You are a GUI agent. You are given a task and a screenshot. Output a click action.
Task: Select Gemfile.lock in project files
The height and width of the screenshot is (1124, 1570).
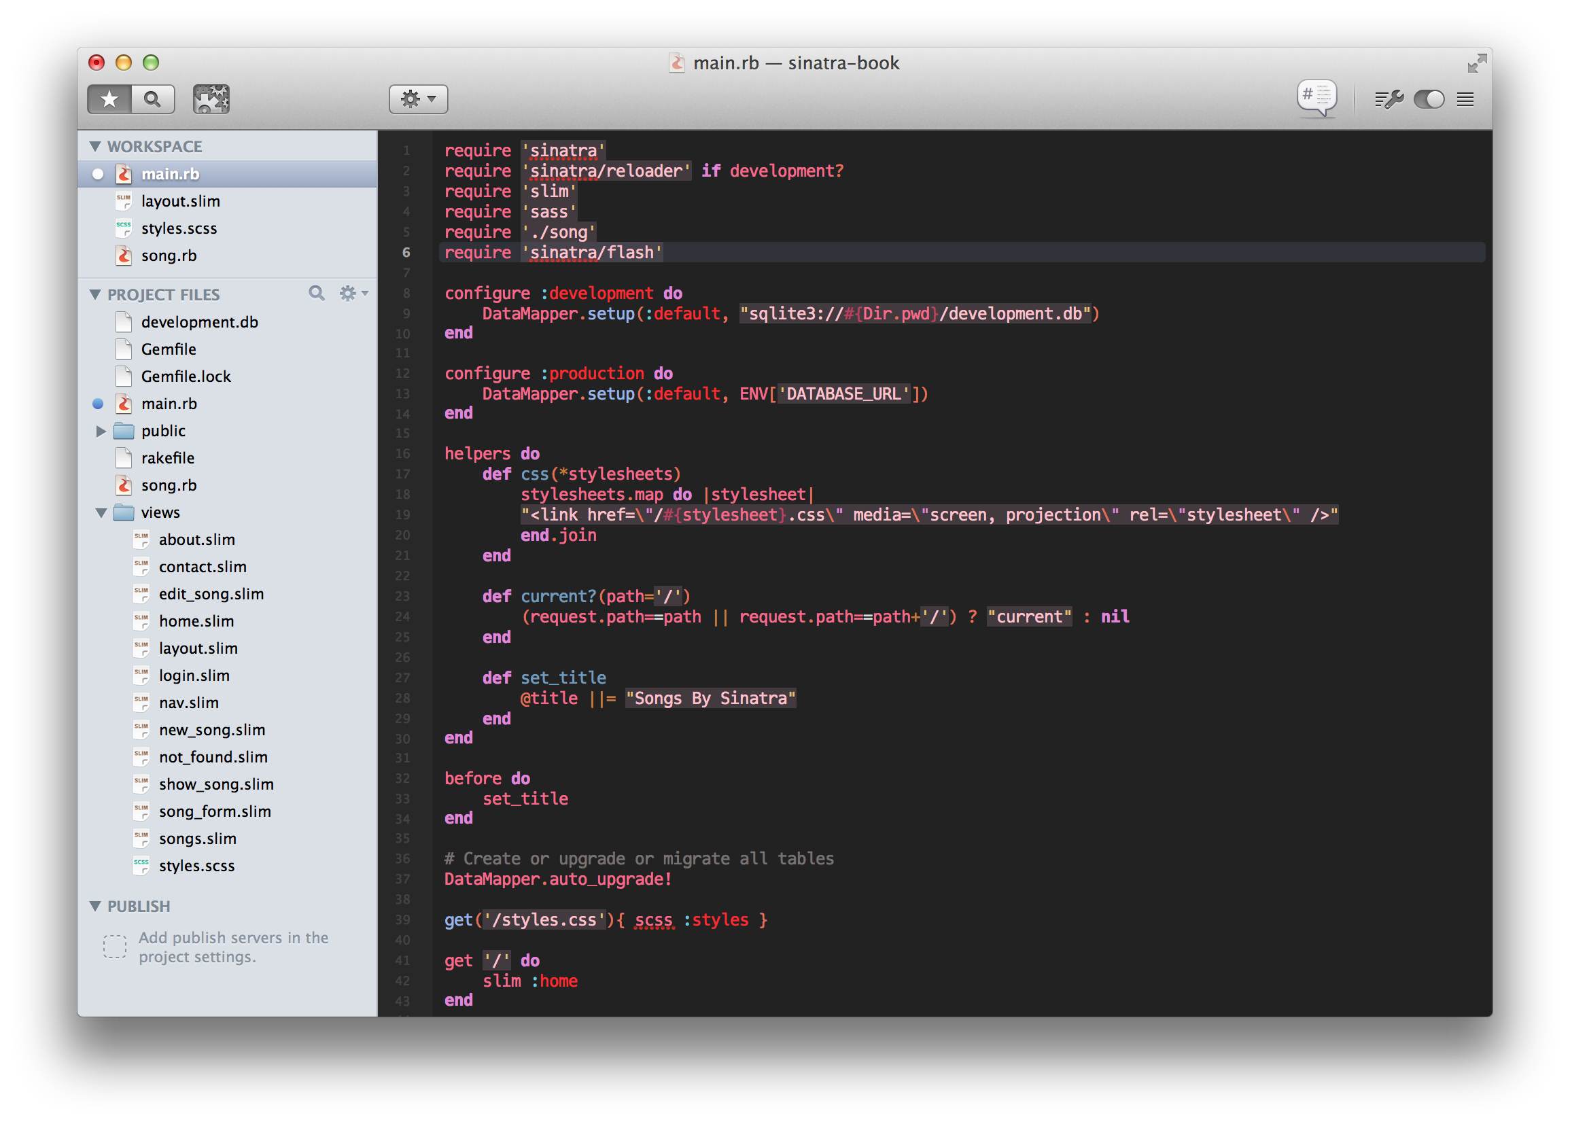pyautogui.click(x=186, y=376)
